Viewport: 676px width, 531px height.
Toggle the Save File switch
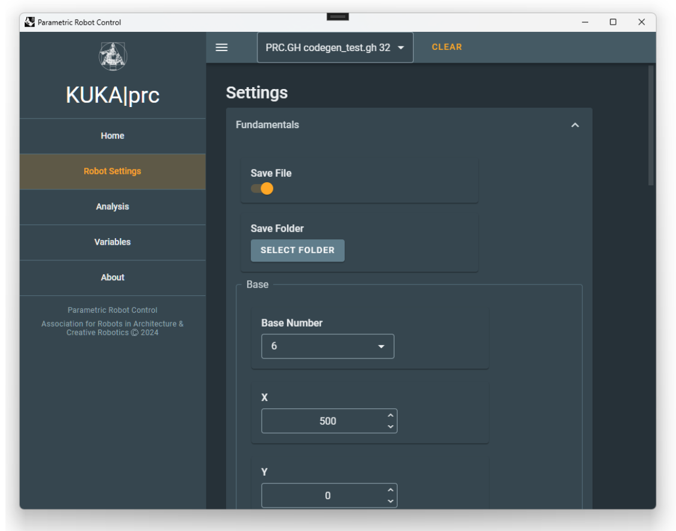tap(262, 189)
